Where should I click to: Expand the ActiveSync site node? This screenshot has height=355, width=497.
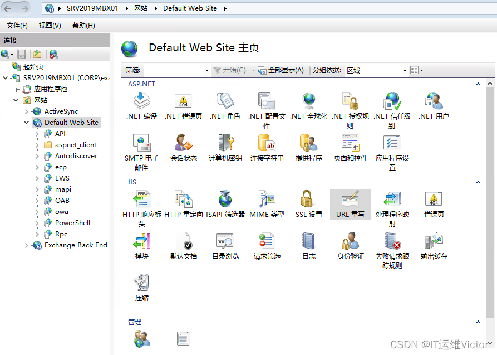(x=26, y=111)
